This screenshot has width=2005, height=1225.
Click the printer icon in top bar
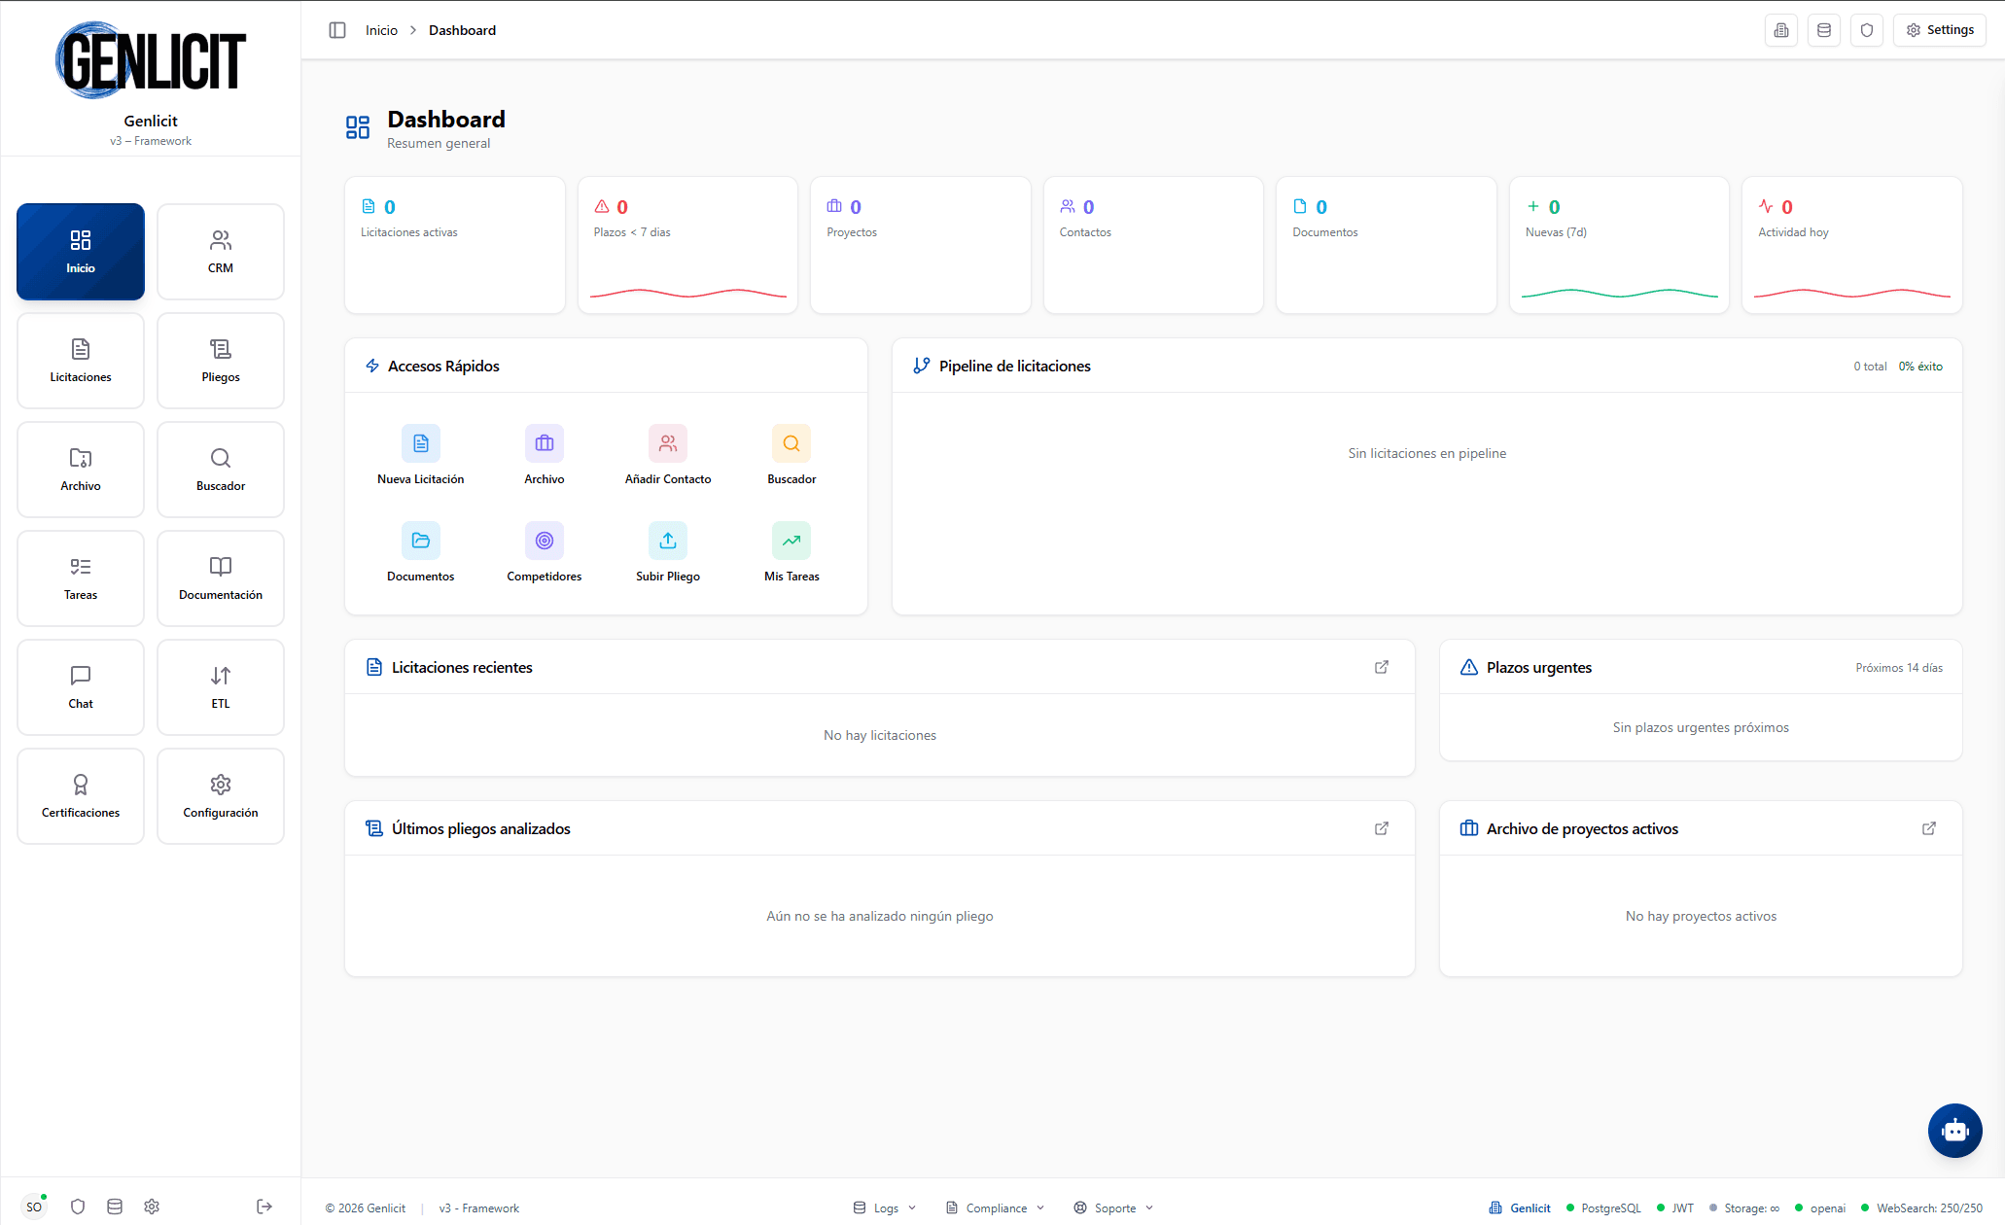(1781, 30)
